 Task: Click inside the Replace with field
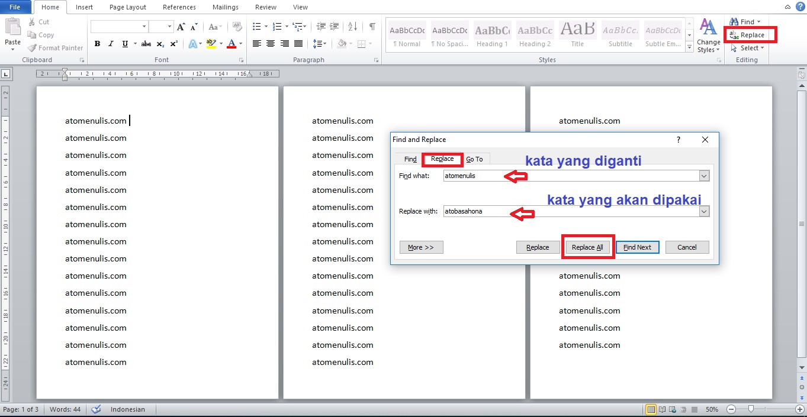pyautogui.click(x=571, y=211)
